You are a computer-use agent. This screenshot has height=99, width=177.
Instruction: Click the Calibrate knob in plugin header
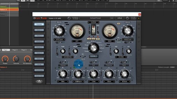pyautogui.click(x=69, y=18)
